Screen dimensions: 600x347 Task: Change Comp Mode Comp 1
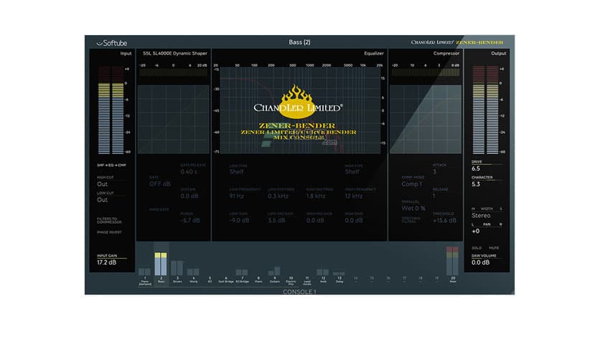point(412,184)
